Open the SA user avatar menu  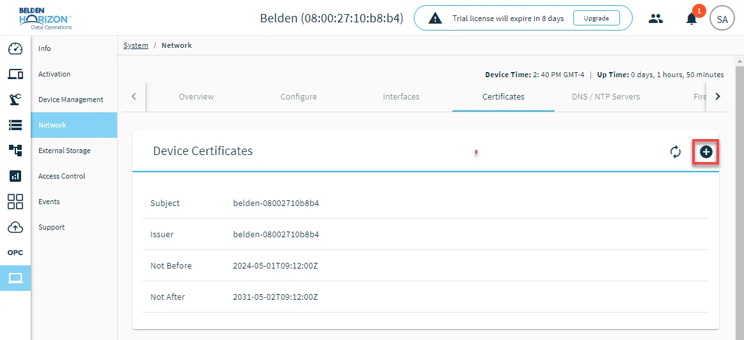point(722,19)
